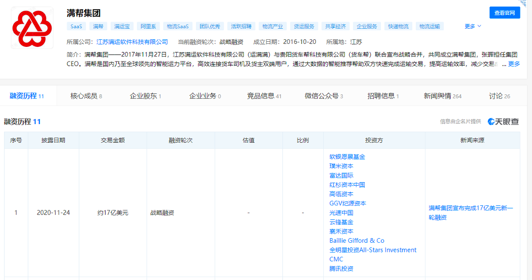Click the 序号 column header
532x280 pixels.
click(x=16, y=140)
